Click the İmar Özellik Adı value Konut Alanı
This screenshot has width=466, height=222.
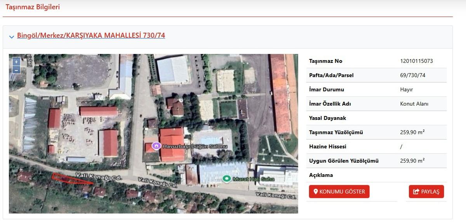click(414, 104)
